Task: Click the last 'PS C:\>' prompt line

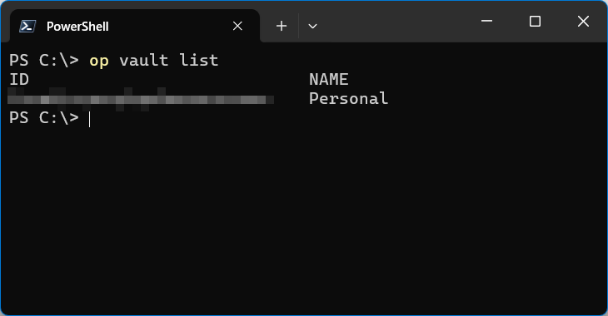Action: pos(44,118)
